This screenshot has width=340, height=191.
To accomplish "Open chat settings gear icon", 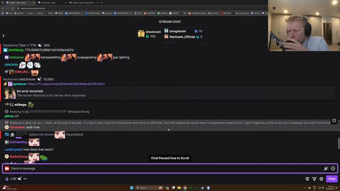I will pyautogui.click(x=321, y=179).
